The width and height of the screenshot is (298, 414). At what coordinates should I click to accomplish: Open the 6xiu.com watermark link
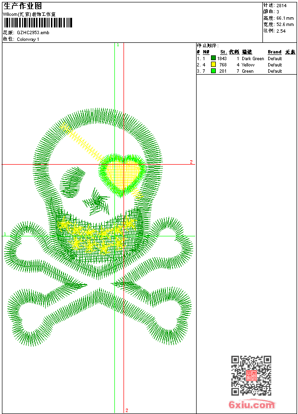(x=251, y=405)
